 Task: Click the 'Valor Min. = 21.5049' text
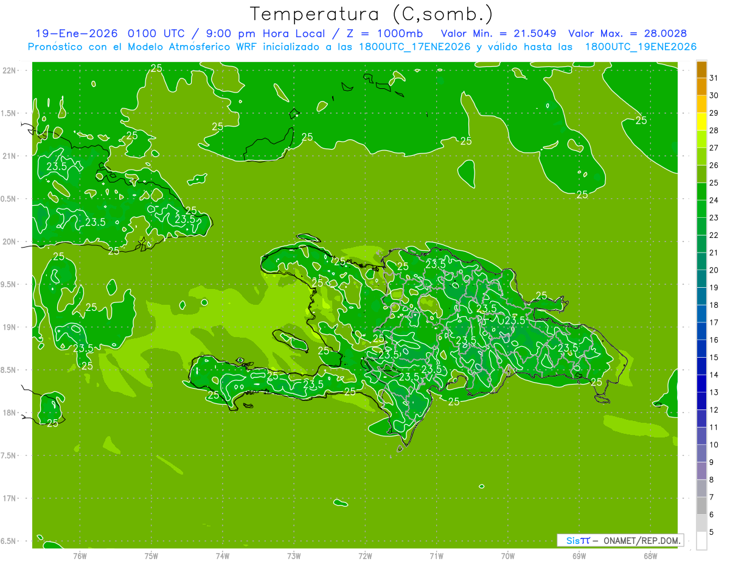coord(499,33)
